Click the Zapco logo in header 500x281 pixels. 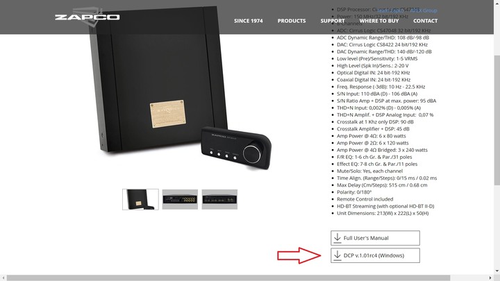tap(87, 17)
